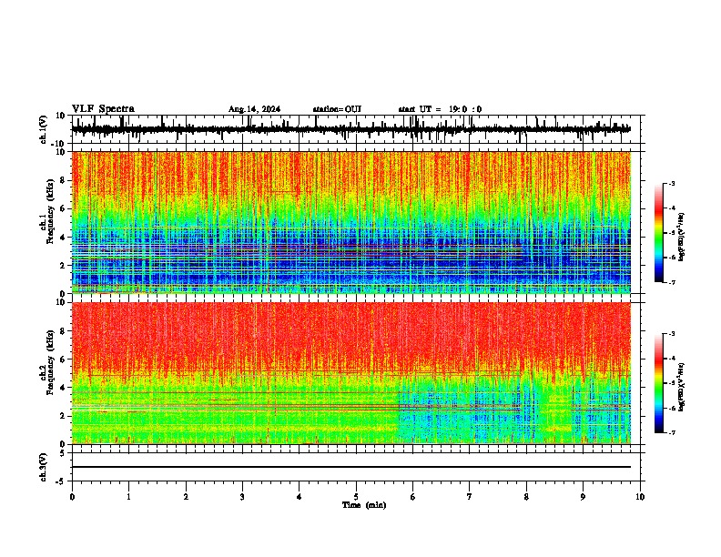Click the ch.1(V) waveform axis label
This screenshot has height=557, width=721.
(x=44, y=129)
